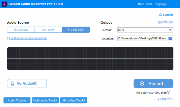Start recording with Record button
This screenshot has height=107, width=180.
[153, 83]
